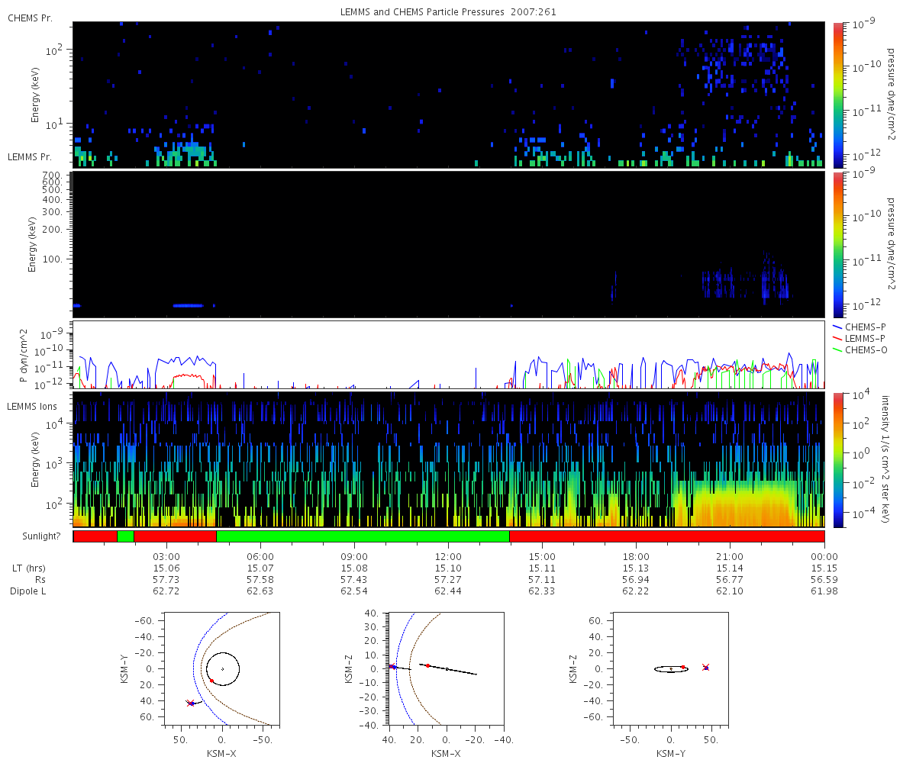This screenshot has height=763, width=916.
Task: Click the CHEMS pressure color bar
Action: (x=837, y=95)
